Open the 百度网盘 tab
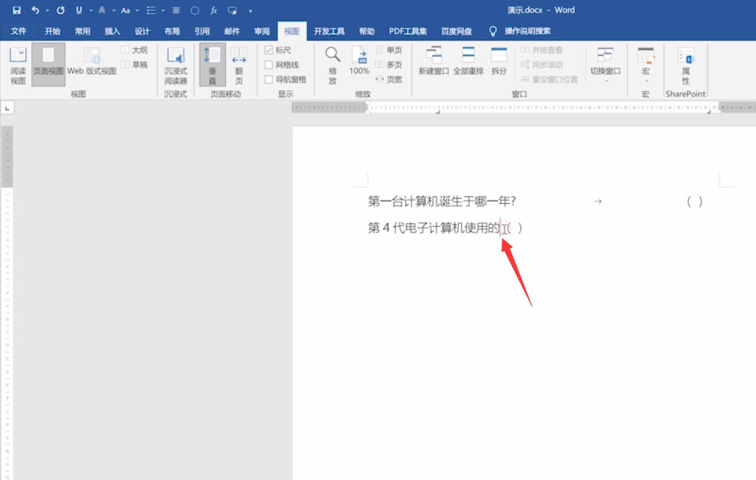The width and height of the screenshot is (756, 480). pyautogui.click(x=456, y=31)
